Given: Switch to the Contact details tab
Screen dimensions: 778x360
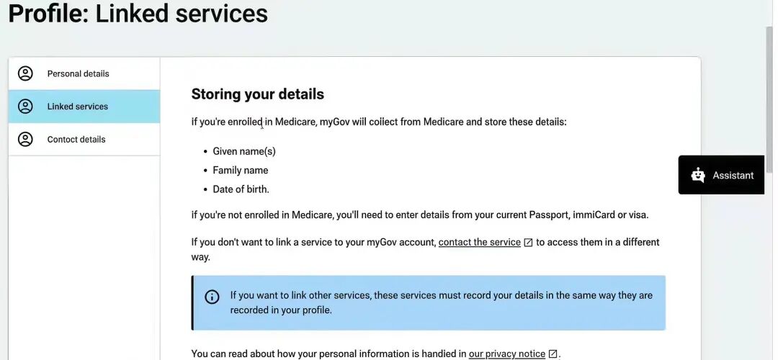Looking at the screenshot, I should tap(76, 140).
